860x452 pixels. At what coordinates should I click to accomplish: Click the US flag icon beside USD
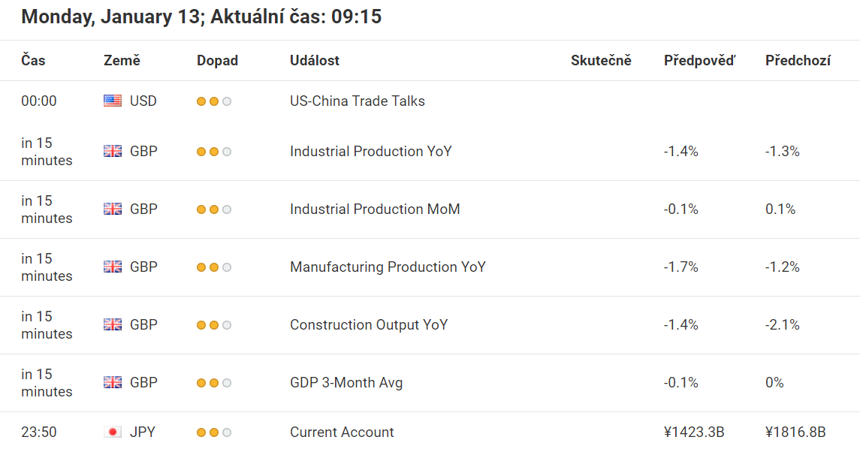113,101
